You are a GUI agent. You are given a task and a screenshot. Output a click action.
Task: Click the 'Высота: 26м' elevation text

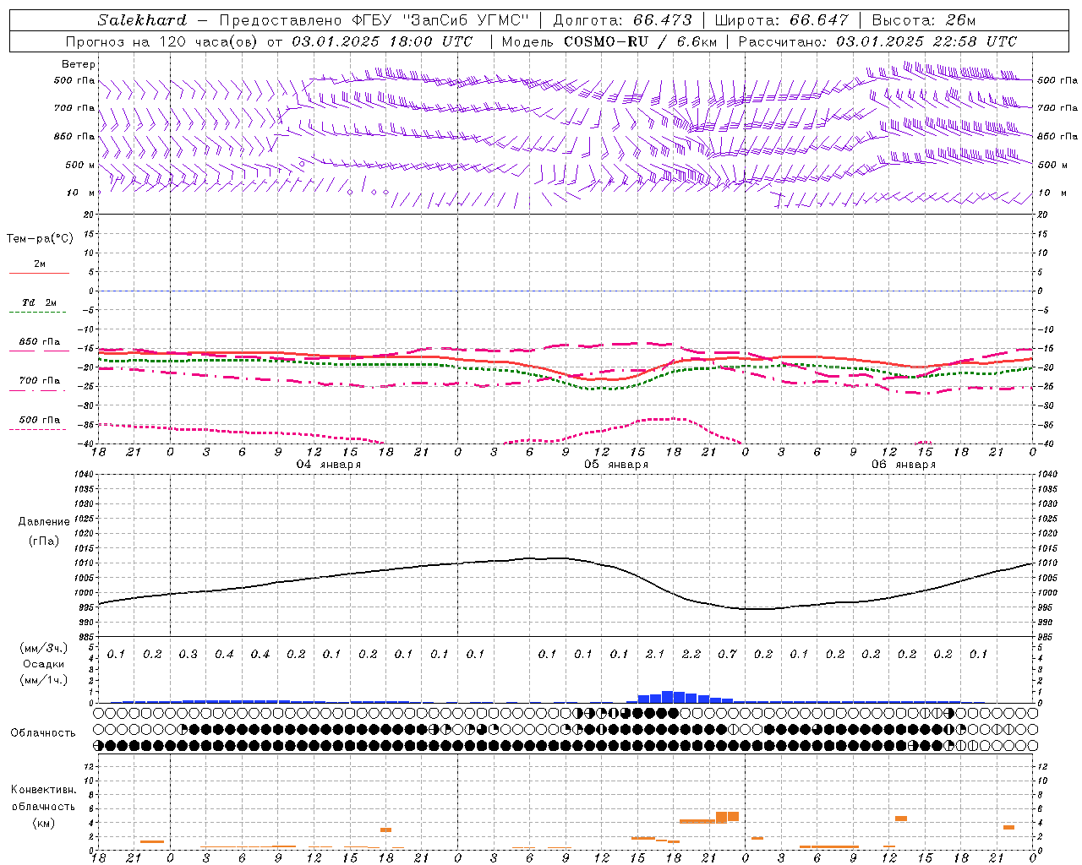pos(924,20)
